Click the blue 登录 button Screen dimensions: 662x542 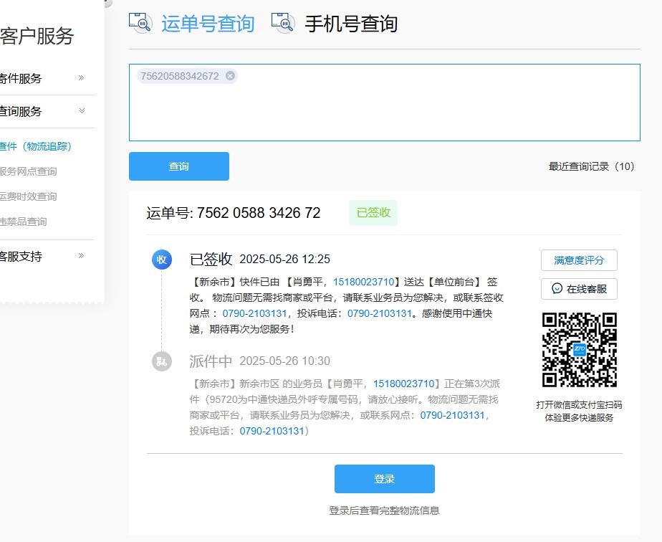pos(385,479)
